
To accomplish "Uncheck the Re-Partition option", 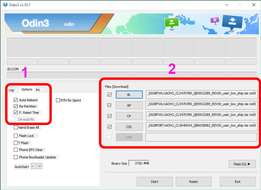I will pyautogui.click(x=16, y=106).
